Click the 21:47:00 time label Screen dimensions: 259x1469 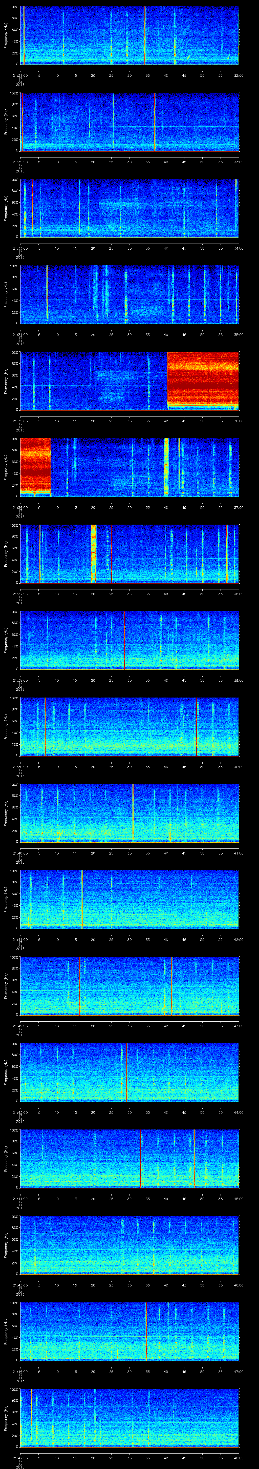coord(20,1458)
